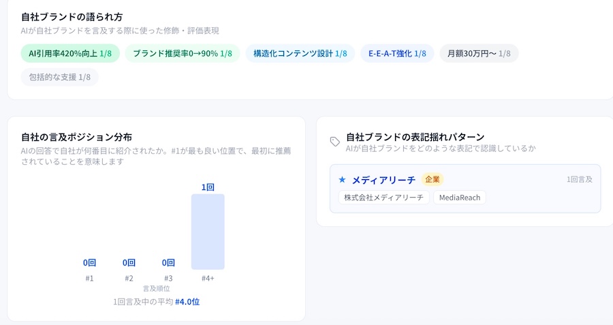Click the 自社の言及ポジション分布 heading
613x325 pixels.
(76, 137)
